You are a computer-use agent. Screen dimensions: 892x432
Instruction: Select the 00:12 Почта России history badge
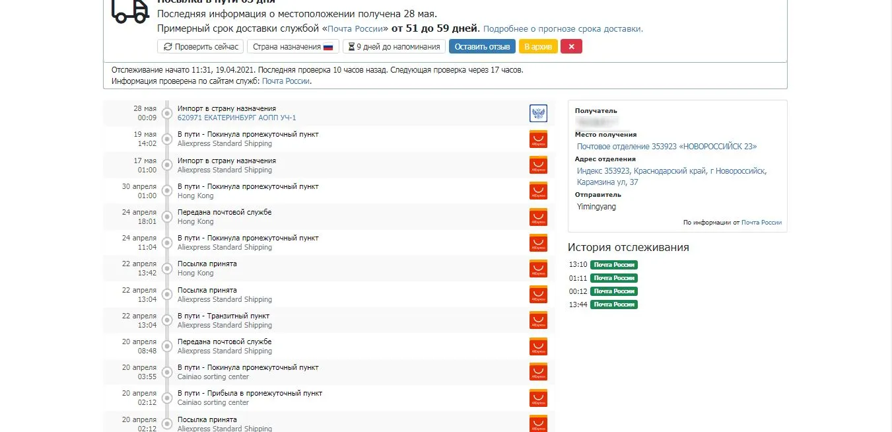tap(614, 291)
